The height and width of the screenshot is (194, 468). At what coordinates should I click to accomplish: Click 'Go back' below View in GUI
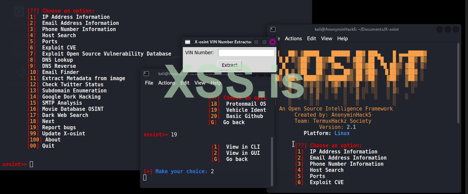pyautogui.click(x=237, y=159)
